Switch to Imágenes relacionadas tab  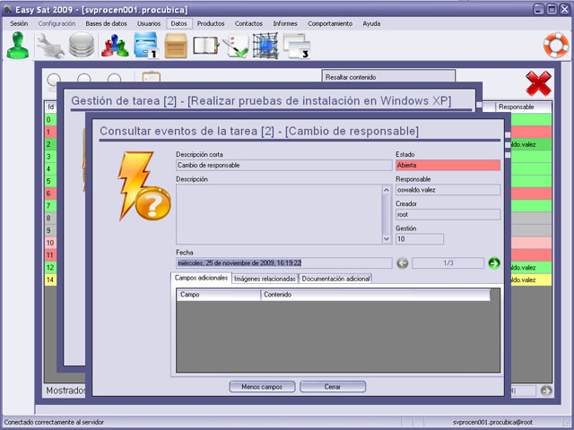(265, 279)
